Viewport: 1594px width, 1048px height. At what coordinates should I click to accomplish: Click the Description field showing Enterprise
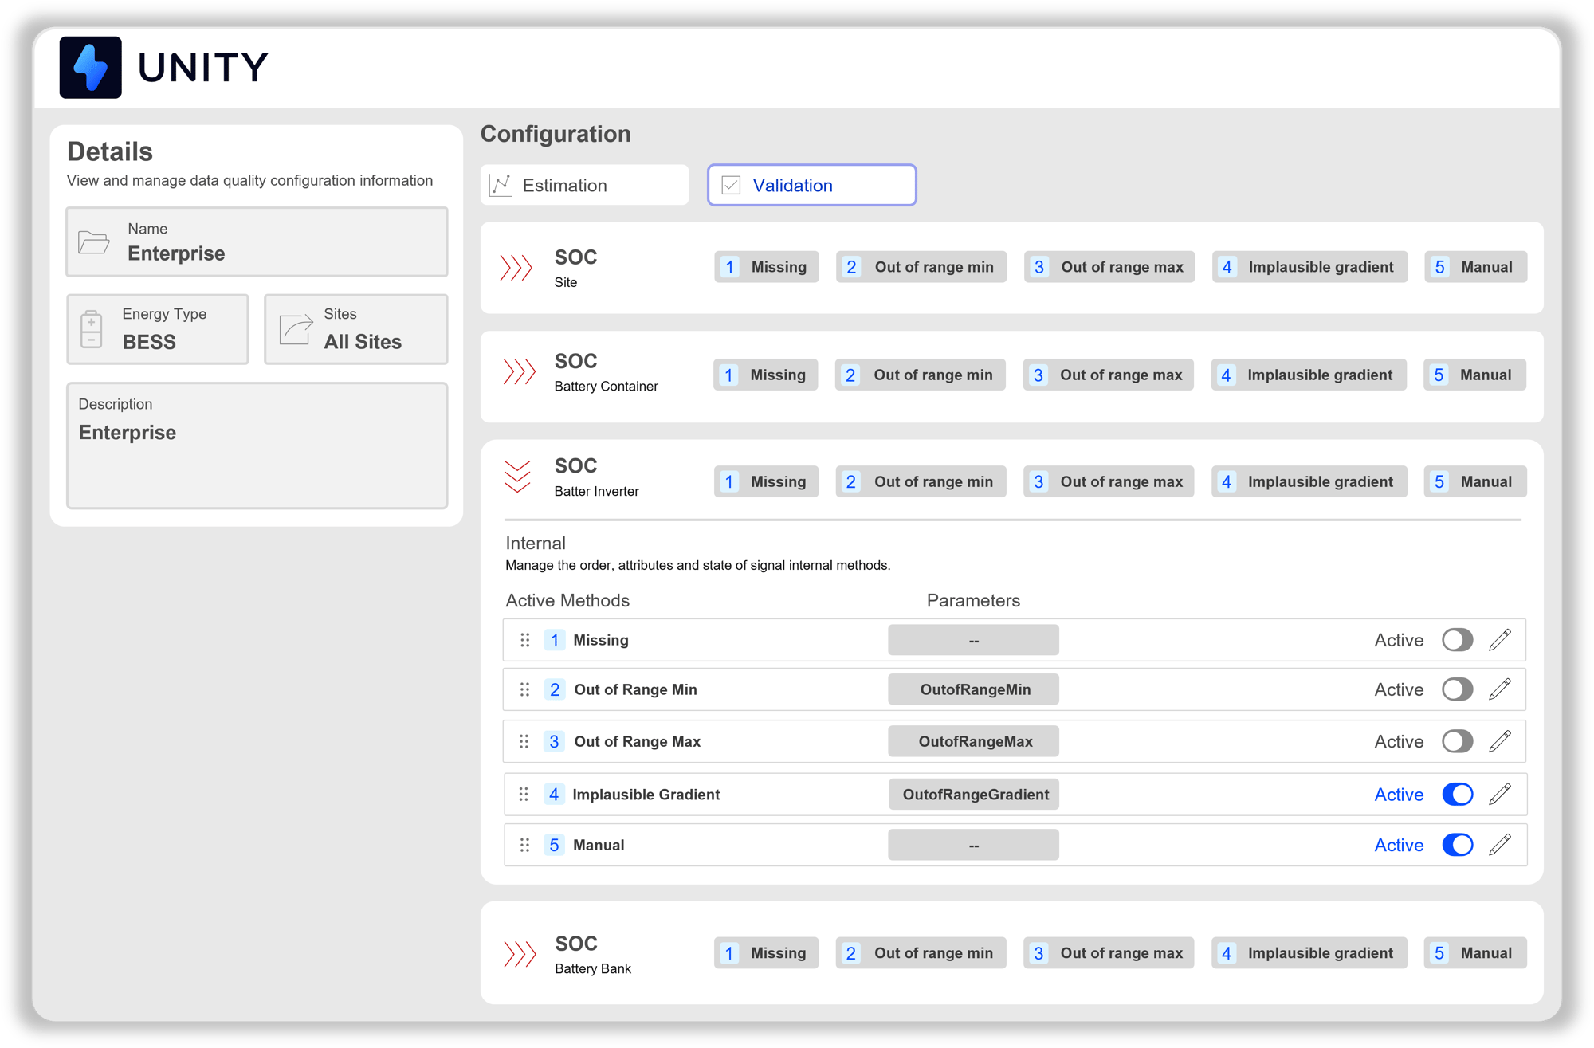pyautogui.click(x=257, y=445)
